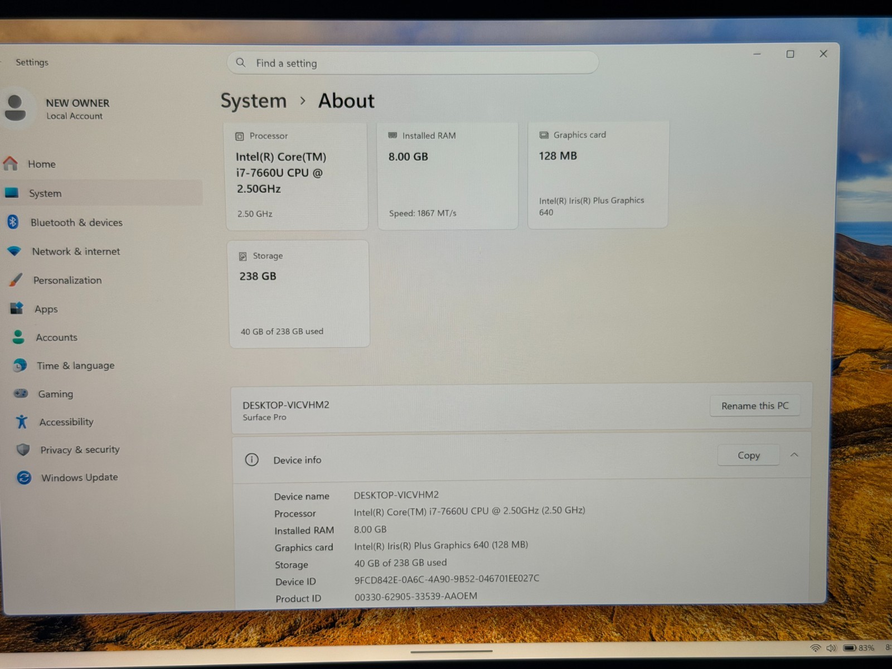Click the Processor info card
Viewport: 892px width, 669px height.
coord(297,176)
